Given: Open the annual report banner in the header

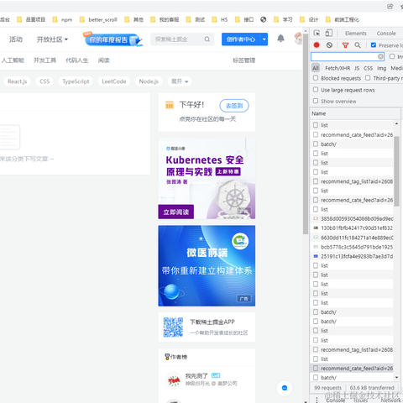Looking at the screenshot, I should click(113, 39).
